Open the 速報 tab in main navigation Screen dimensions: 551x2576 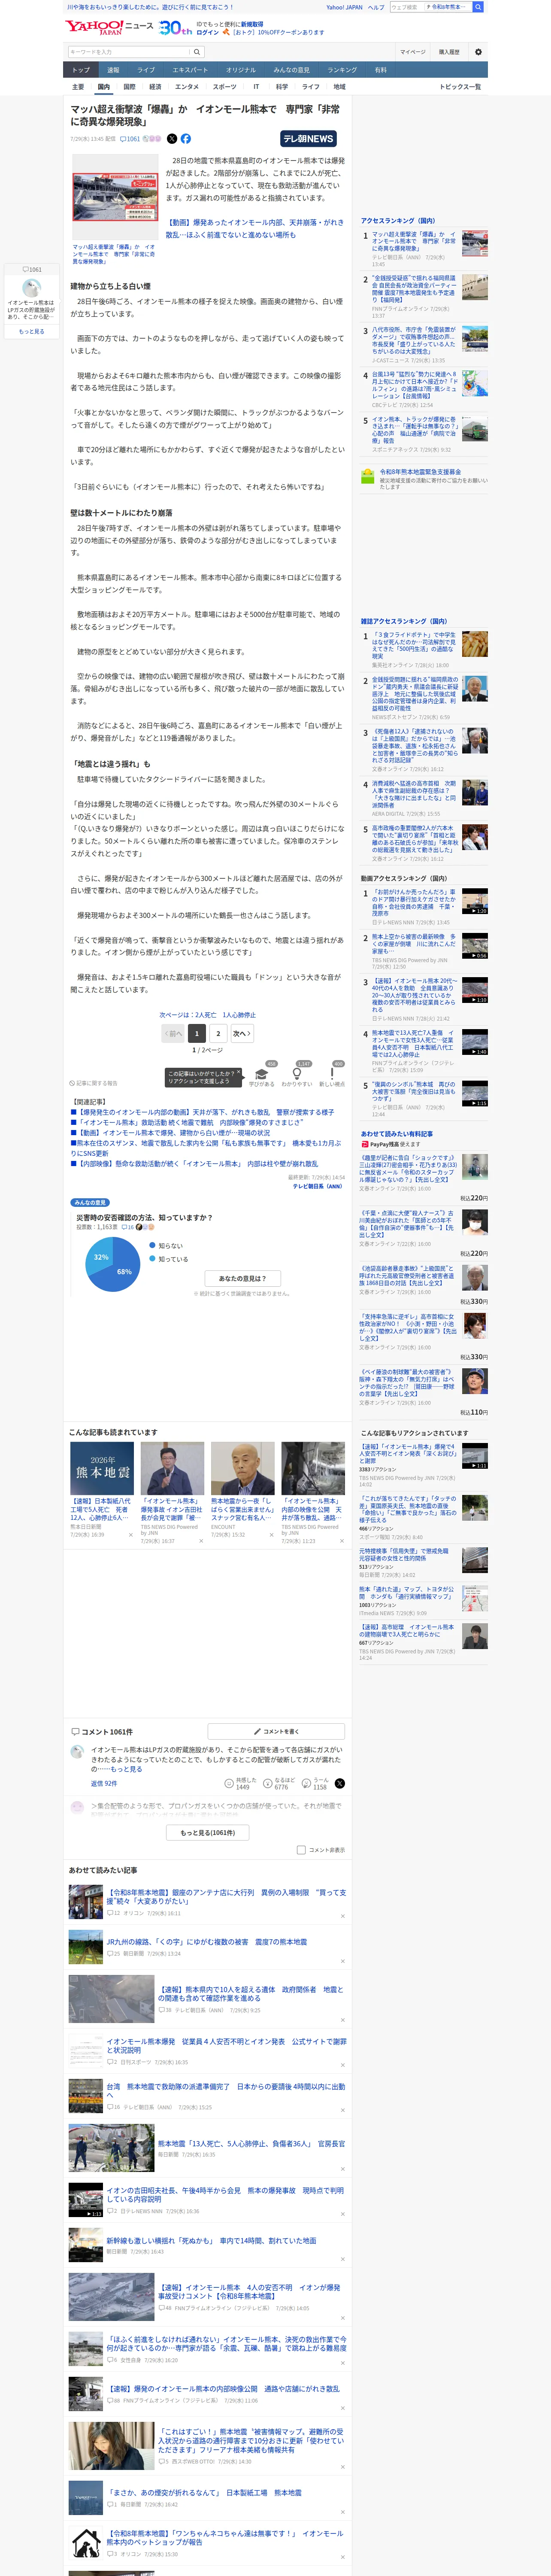[x=113, y=70]
